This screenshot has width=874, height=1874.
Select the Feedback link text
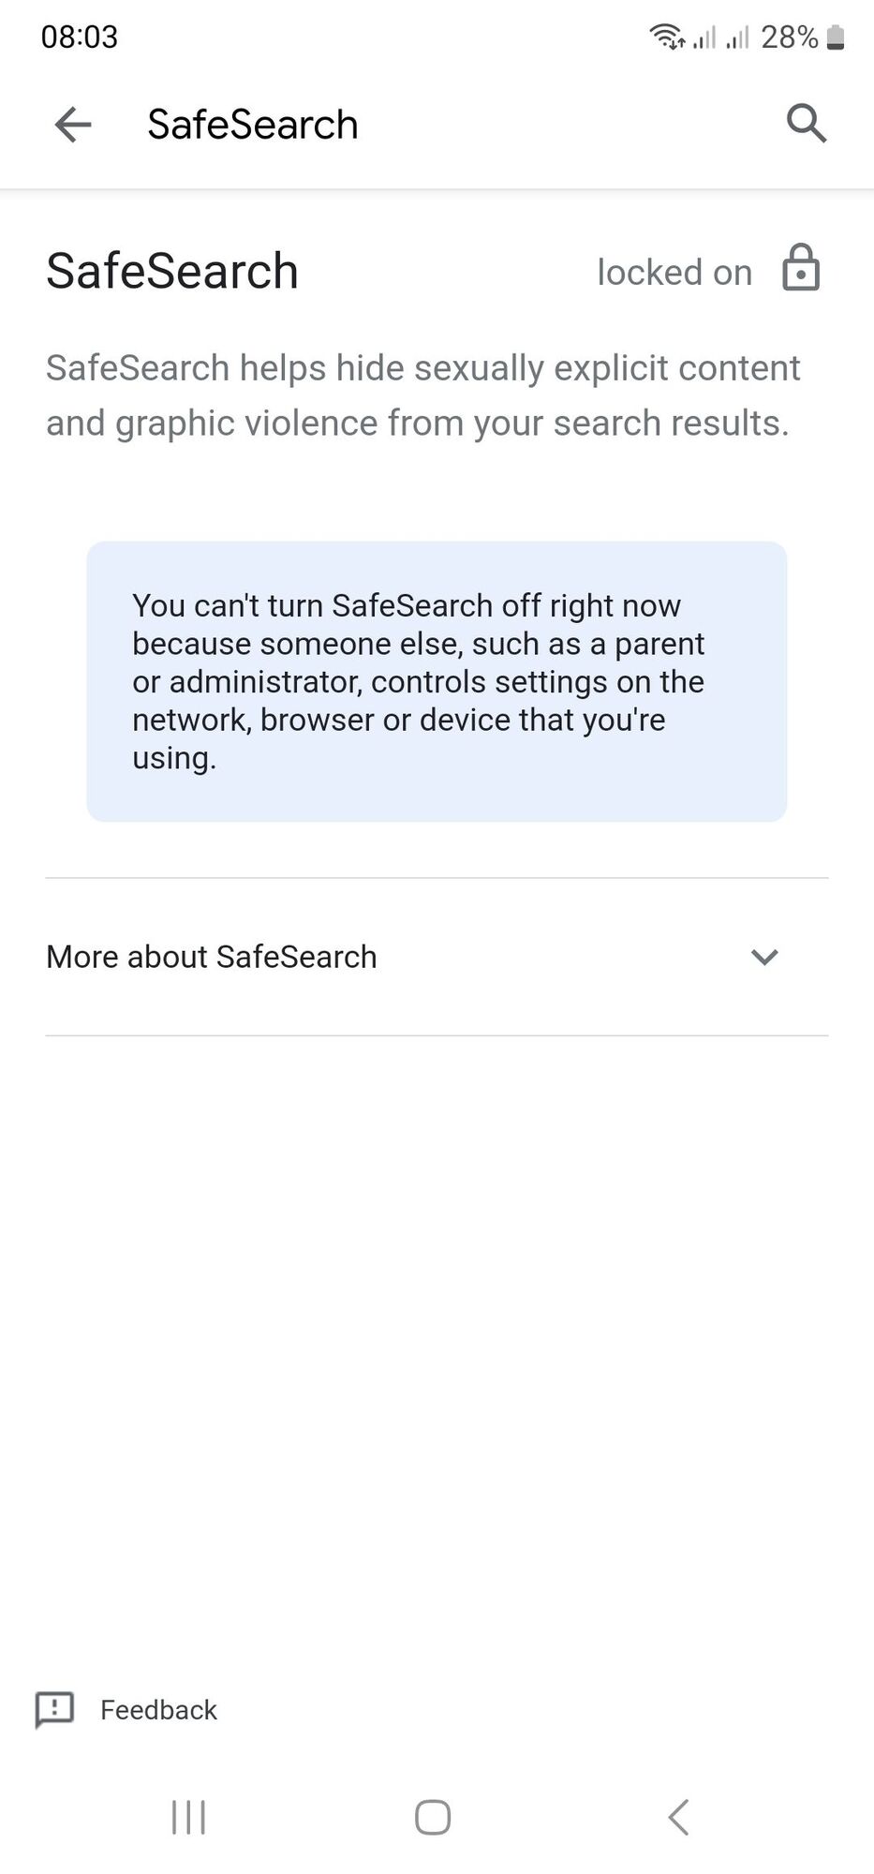coord(158,1710)
